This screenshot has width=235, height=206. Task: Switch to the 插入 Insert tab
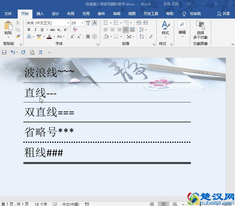pyautogui.click(x=40, y=14)
